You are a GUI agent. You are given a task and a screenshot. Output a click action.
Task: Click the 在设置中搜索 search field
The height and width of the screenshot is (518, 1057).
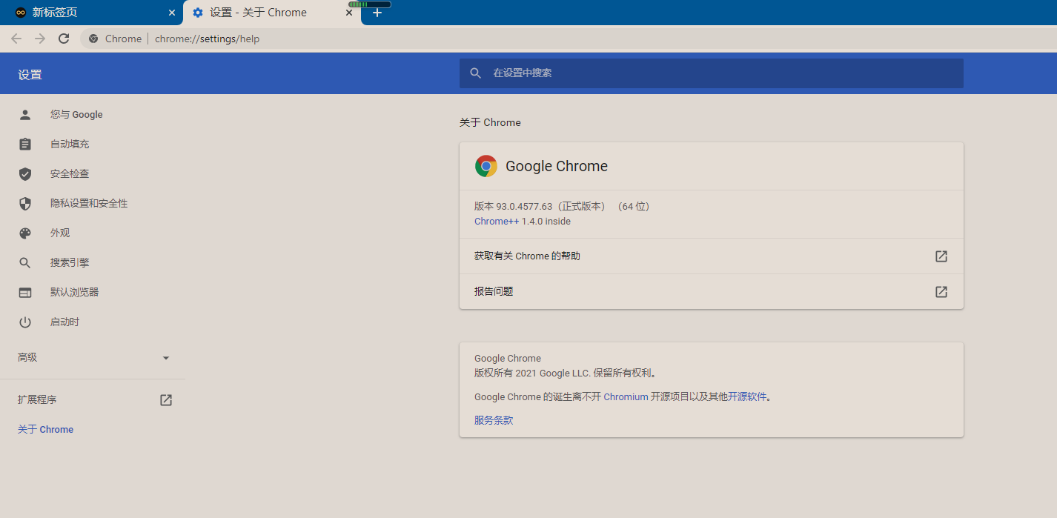coord(710,73)
